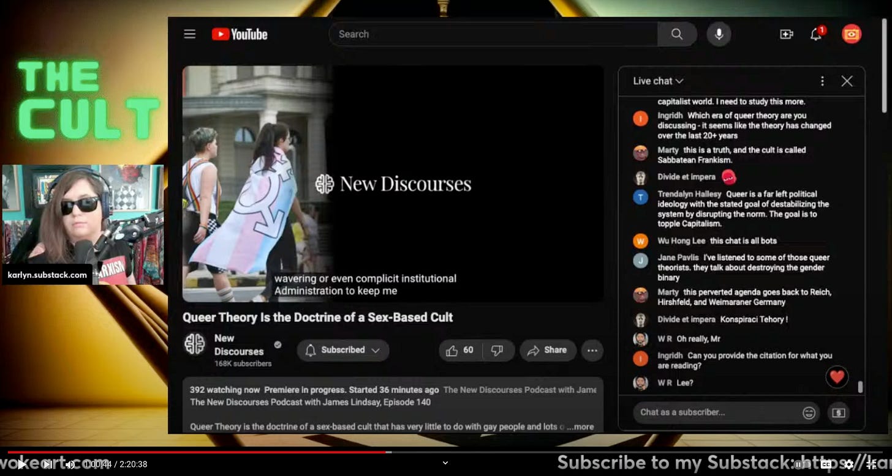Mute the outer player volume

pos(70,464)
